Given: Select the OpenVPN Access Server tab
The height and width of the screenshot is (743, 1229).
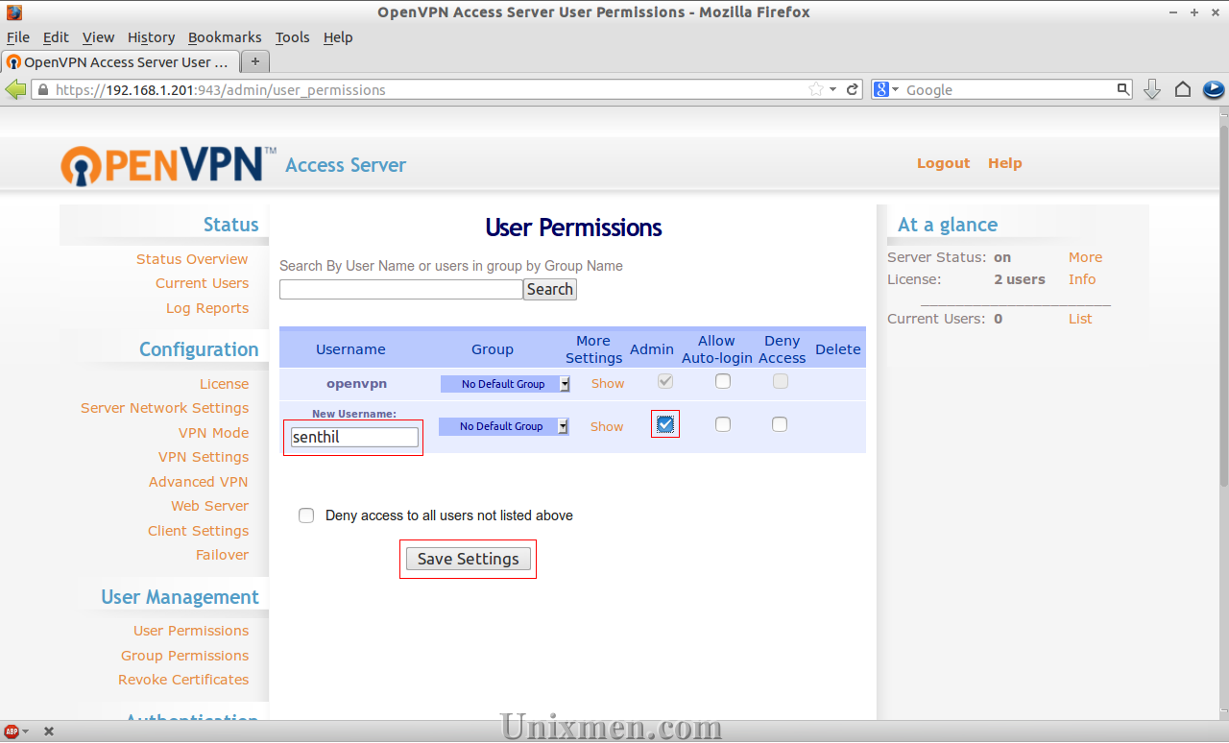Looking at the screenshot, I should [x=119, y=61].
